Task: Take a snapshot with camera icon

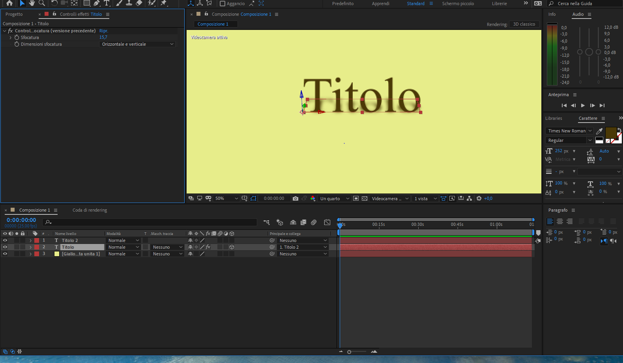Action: [x=296, y=199]
